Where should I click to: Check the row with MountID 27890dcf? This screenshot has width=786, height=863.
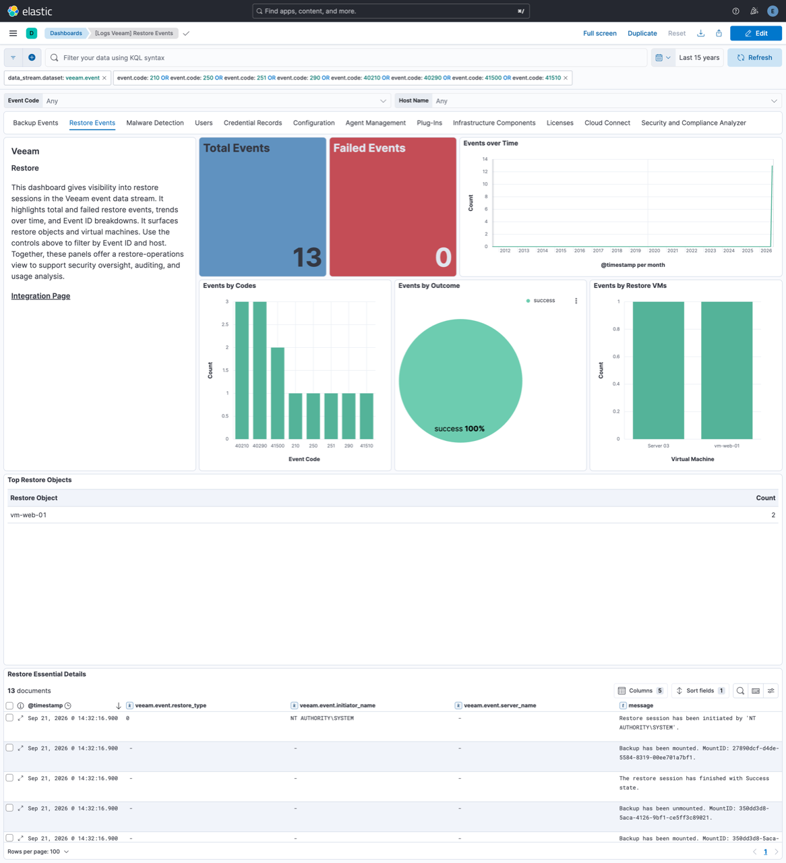[x=9, y=748]
